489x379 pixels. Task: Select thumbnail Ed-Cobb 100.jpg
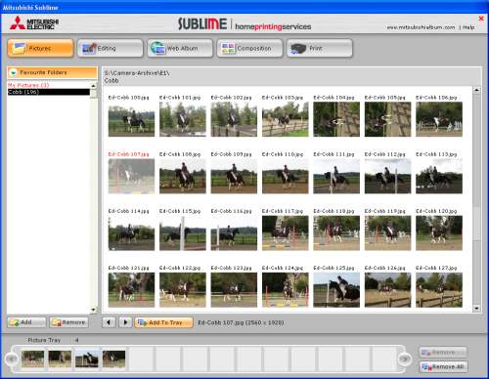click(131, 119)
